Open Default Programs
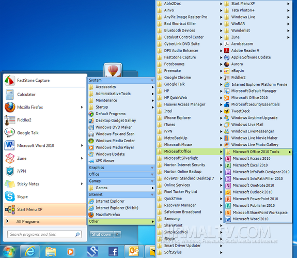 tap(121, 114)
